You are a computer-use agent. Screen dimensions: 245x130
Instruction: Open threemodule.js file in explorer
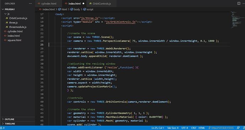click(x=17, y=27)
